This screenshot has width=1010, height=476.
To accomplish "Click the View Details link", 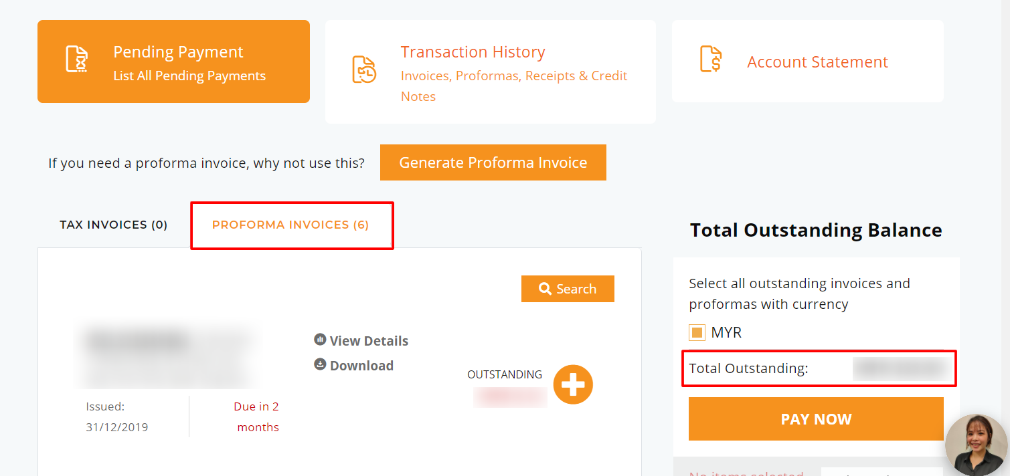I will 369,341.
